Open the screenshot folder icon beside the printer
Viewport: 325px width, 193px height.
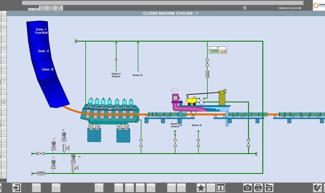tap(269, 188)
